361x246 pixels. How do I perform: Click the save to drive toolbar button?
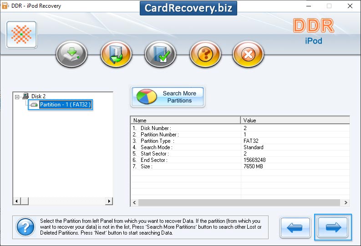tap(71, 54)
